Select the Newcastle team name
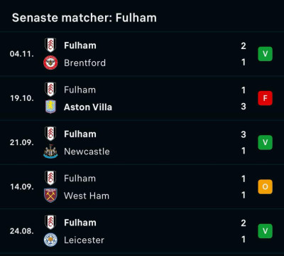This screenshot has height=256, width=284. (x=87, y=151)
